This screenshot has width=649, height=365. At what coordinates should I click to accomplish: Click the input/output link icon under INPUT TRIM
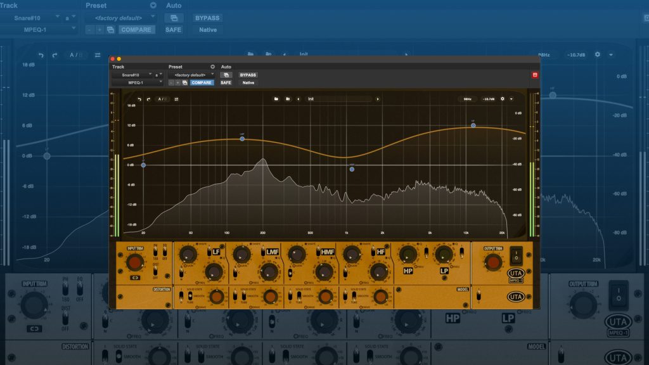click(135, 278)
